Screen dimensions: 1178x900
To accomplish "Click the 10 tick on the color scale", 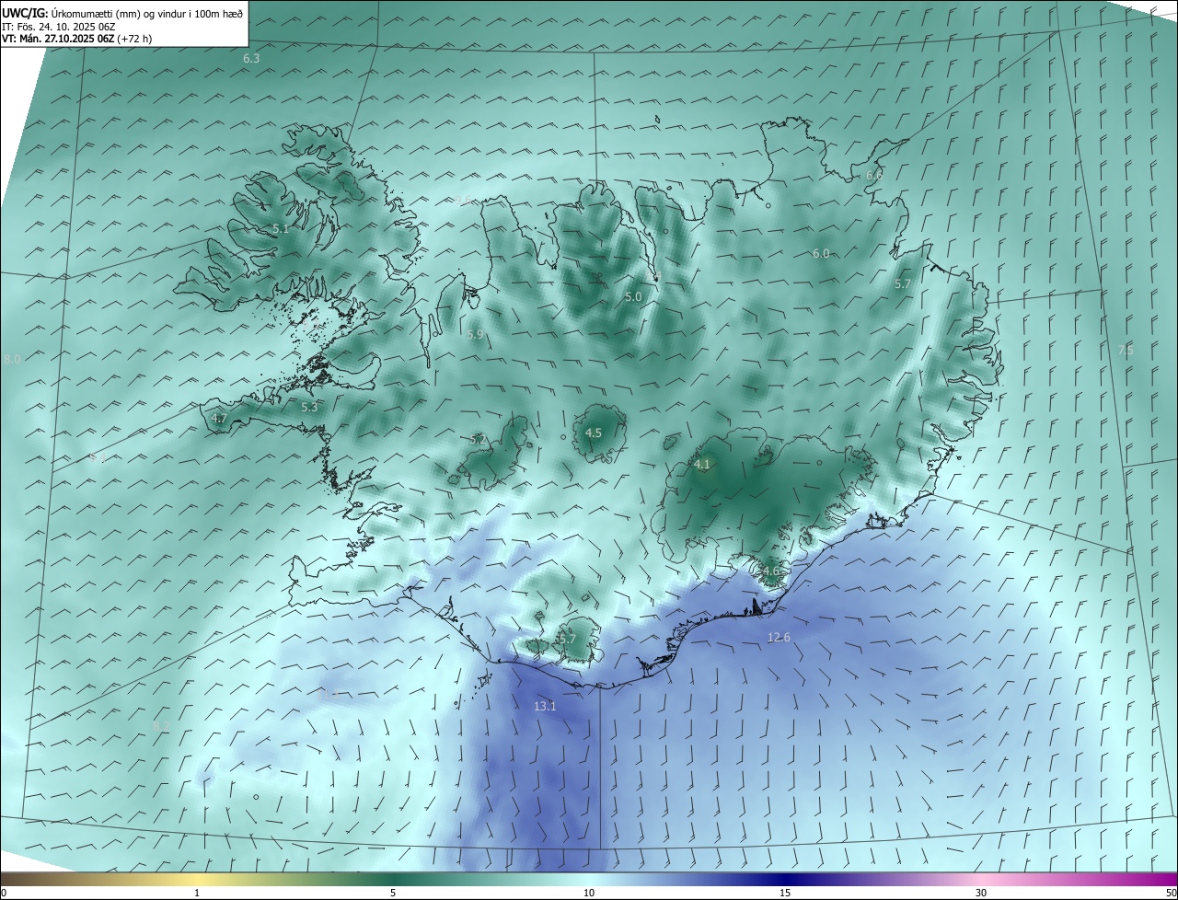I will click(589, 893).
